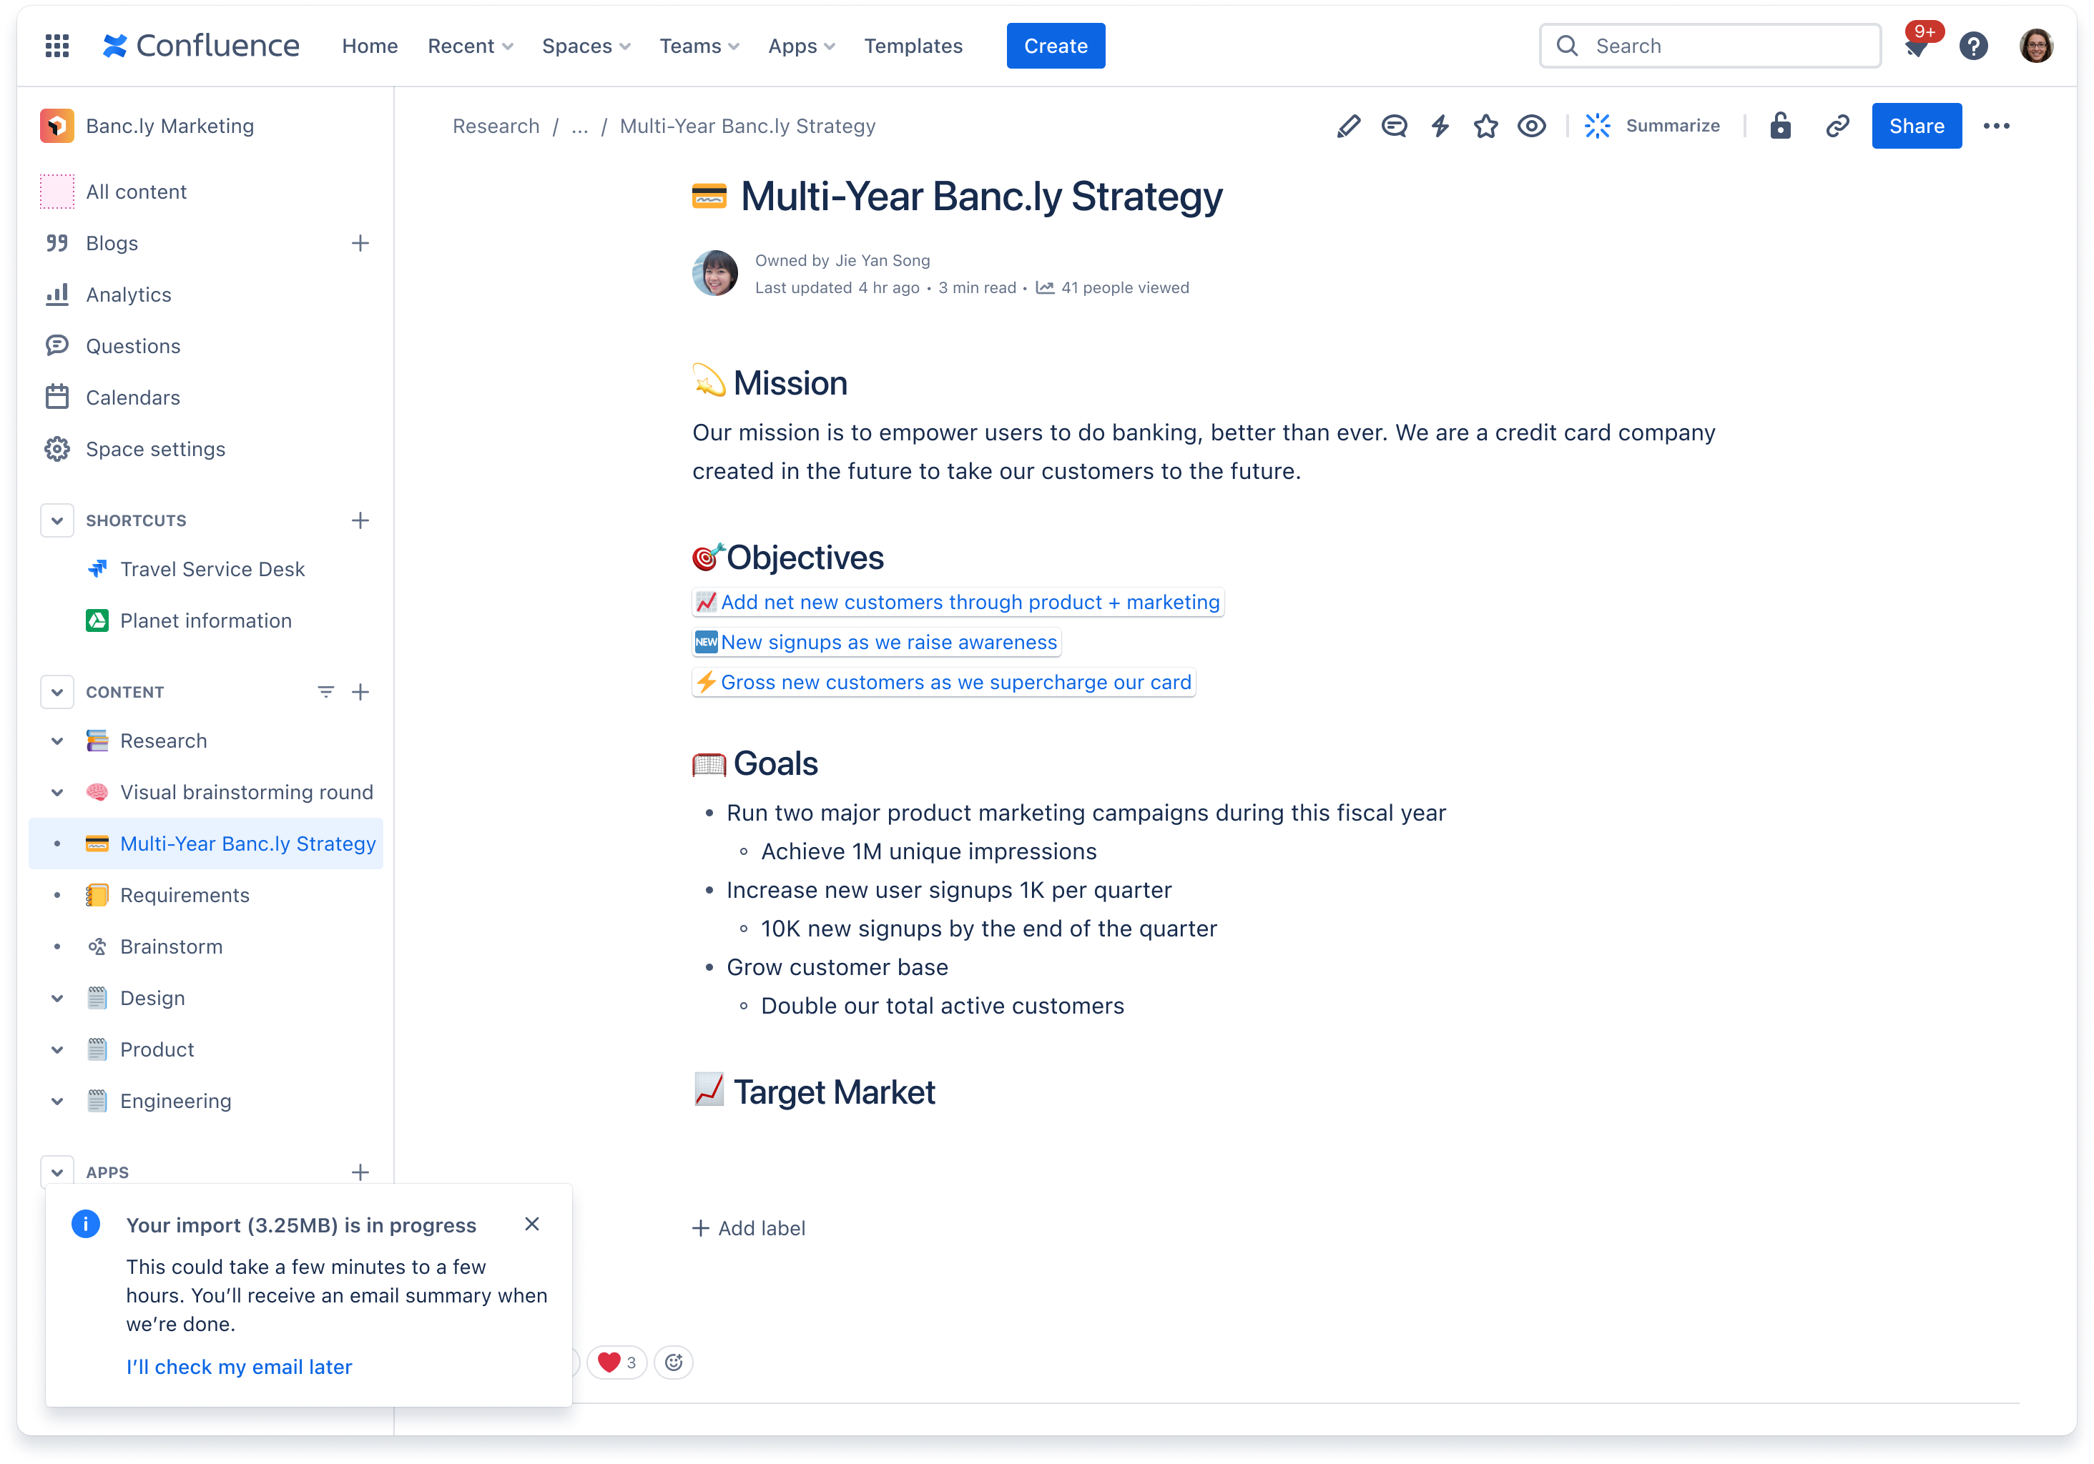Image resolution: width=2094 pixels, height=1464 pixels.
Task: Click the automation lightning bolt icon
Action: pos(1440,126)
